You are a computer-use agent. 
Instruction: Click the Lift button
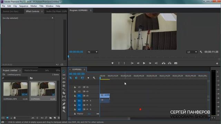pos(163,63)
